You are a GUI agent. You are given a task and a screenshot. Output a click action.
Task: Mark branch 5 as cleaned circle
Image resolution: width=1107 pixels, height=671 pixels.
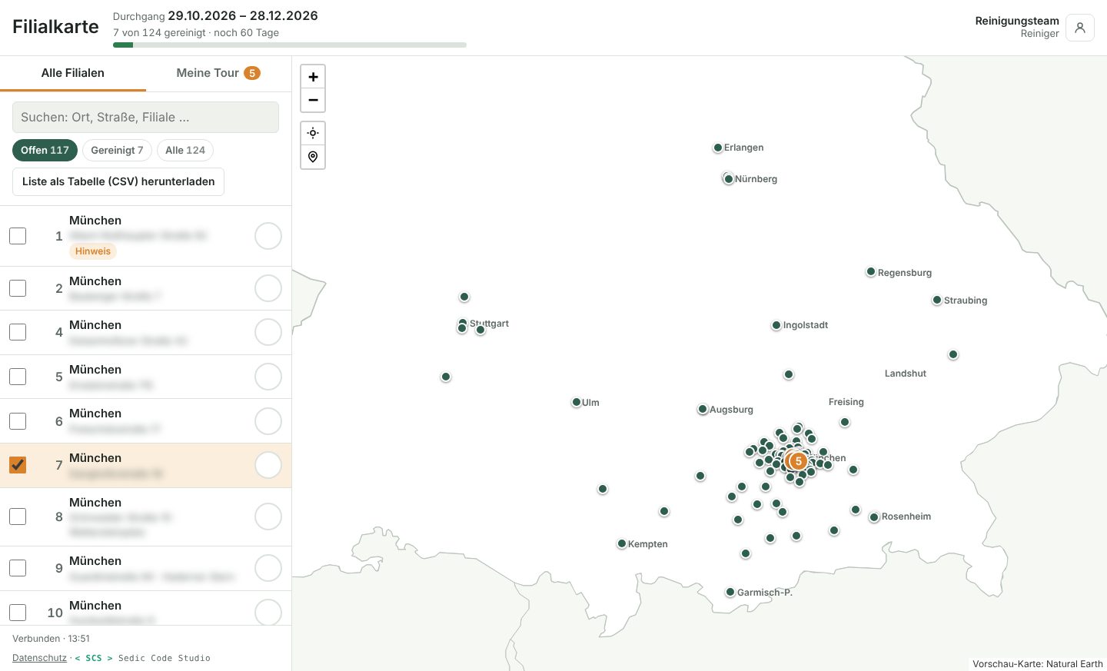point(268,377)
